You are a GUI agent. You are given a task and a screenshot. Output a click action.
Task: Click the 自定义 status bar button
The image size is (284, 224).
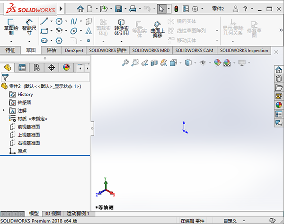230,221
